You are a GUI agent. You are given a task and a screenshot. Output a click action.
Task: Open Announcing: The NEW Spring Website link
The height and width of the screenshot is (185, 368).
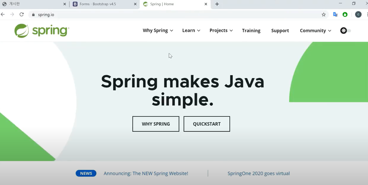pos(146,173)
